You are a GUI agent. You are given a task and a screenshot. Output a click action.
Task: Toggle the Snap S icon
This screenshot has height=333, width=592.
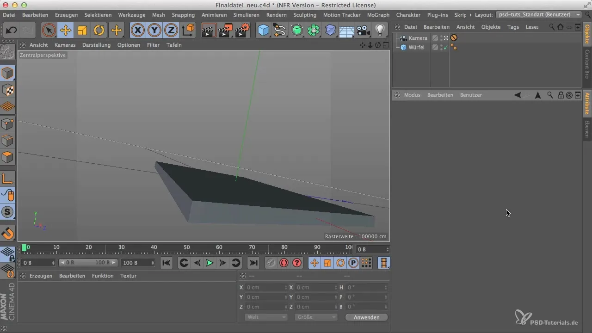[7, 212]
